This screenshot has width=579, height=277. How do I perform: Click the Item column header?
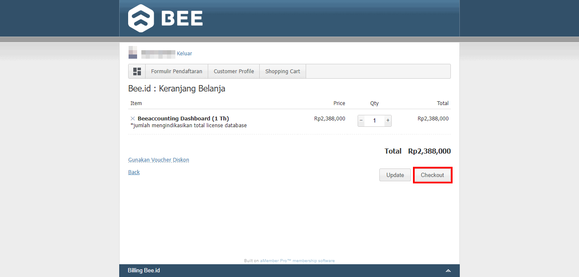136,103
